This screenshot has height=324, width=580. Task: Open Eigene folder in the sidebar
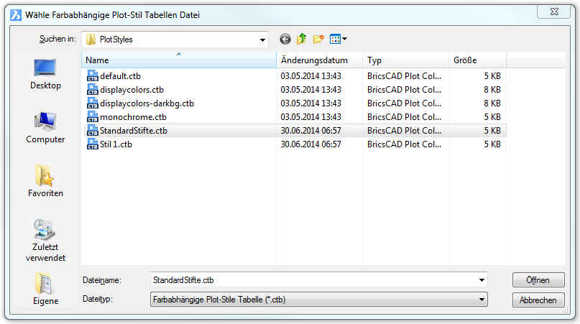45,289
